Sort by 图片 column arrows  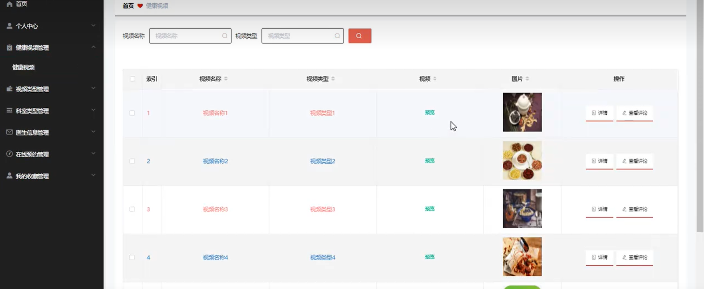pos(527,79)
